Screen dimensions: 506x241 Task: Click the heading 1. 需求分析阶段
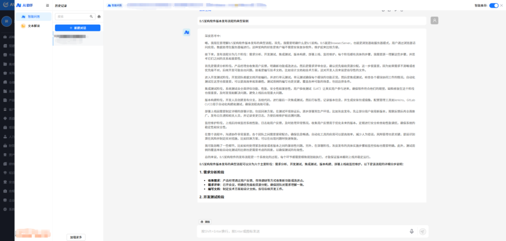tap(212, 172)
